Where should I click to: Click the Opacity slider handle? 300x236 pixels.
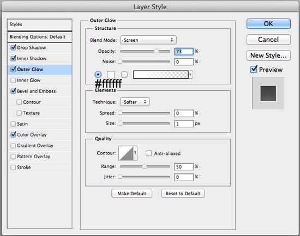pyautogui.click(x=157, y=51)
